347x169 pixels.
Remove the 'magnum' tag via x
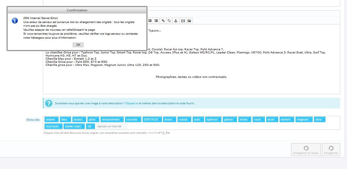click(310, 120)
